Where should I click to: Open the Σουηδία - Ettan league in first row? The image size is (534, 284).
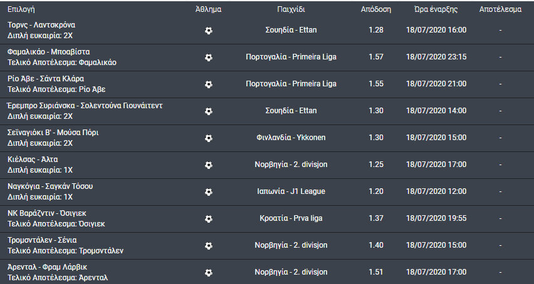click(x=291, y=30)
